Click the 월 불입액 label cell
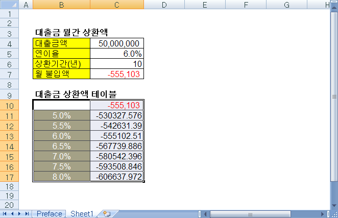Screen dimensions: 338x218 (61, 74)
